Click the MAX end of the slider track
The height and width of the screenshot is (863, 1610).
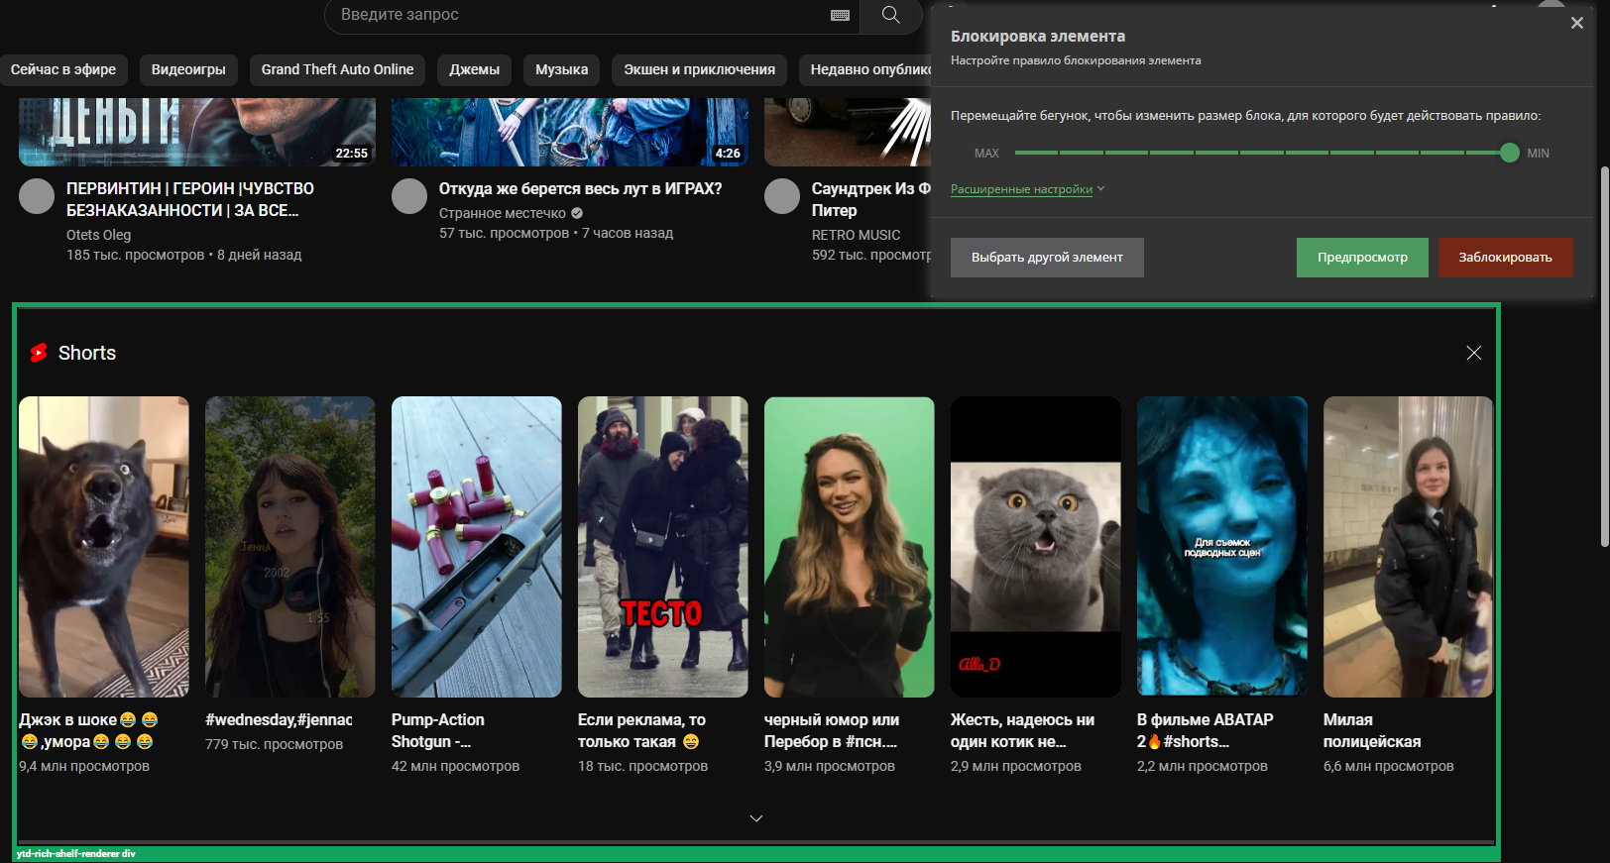[1018, 153]
